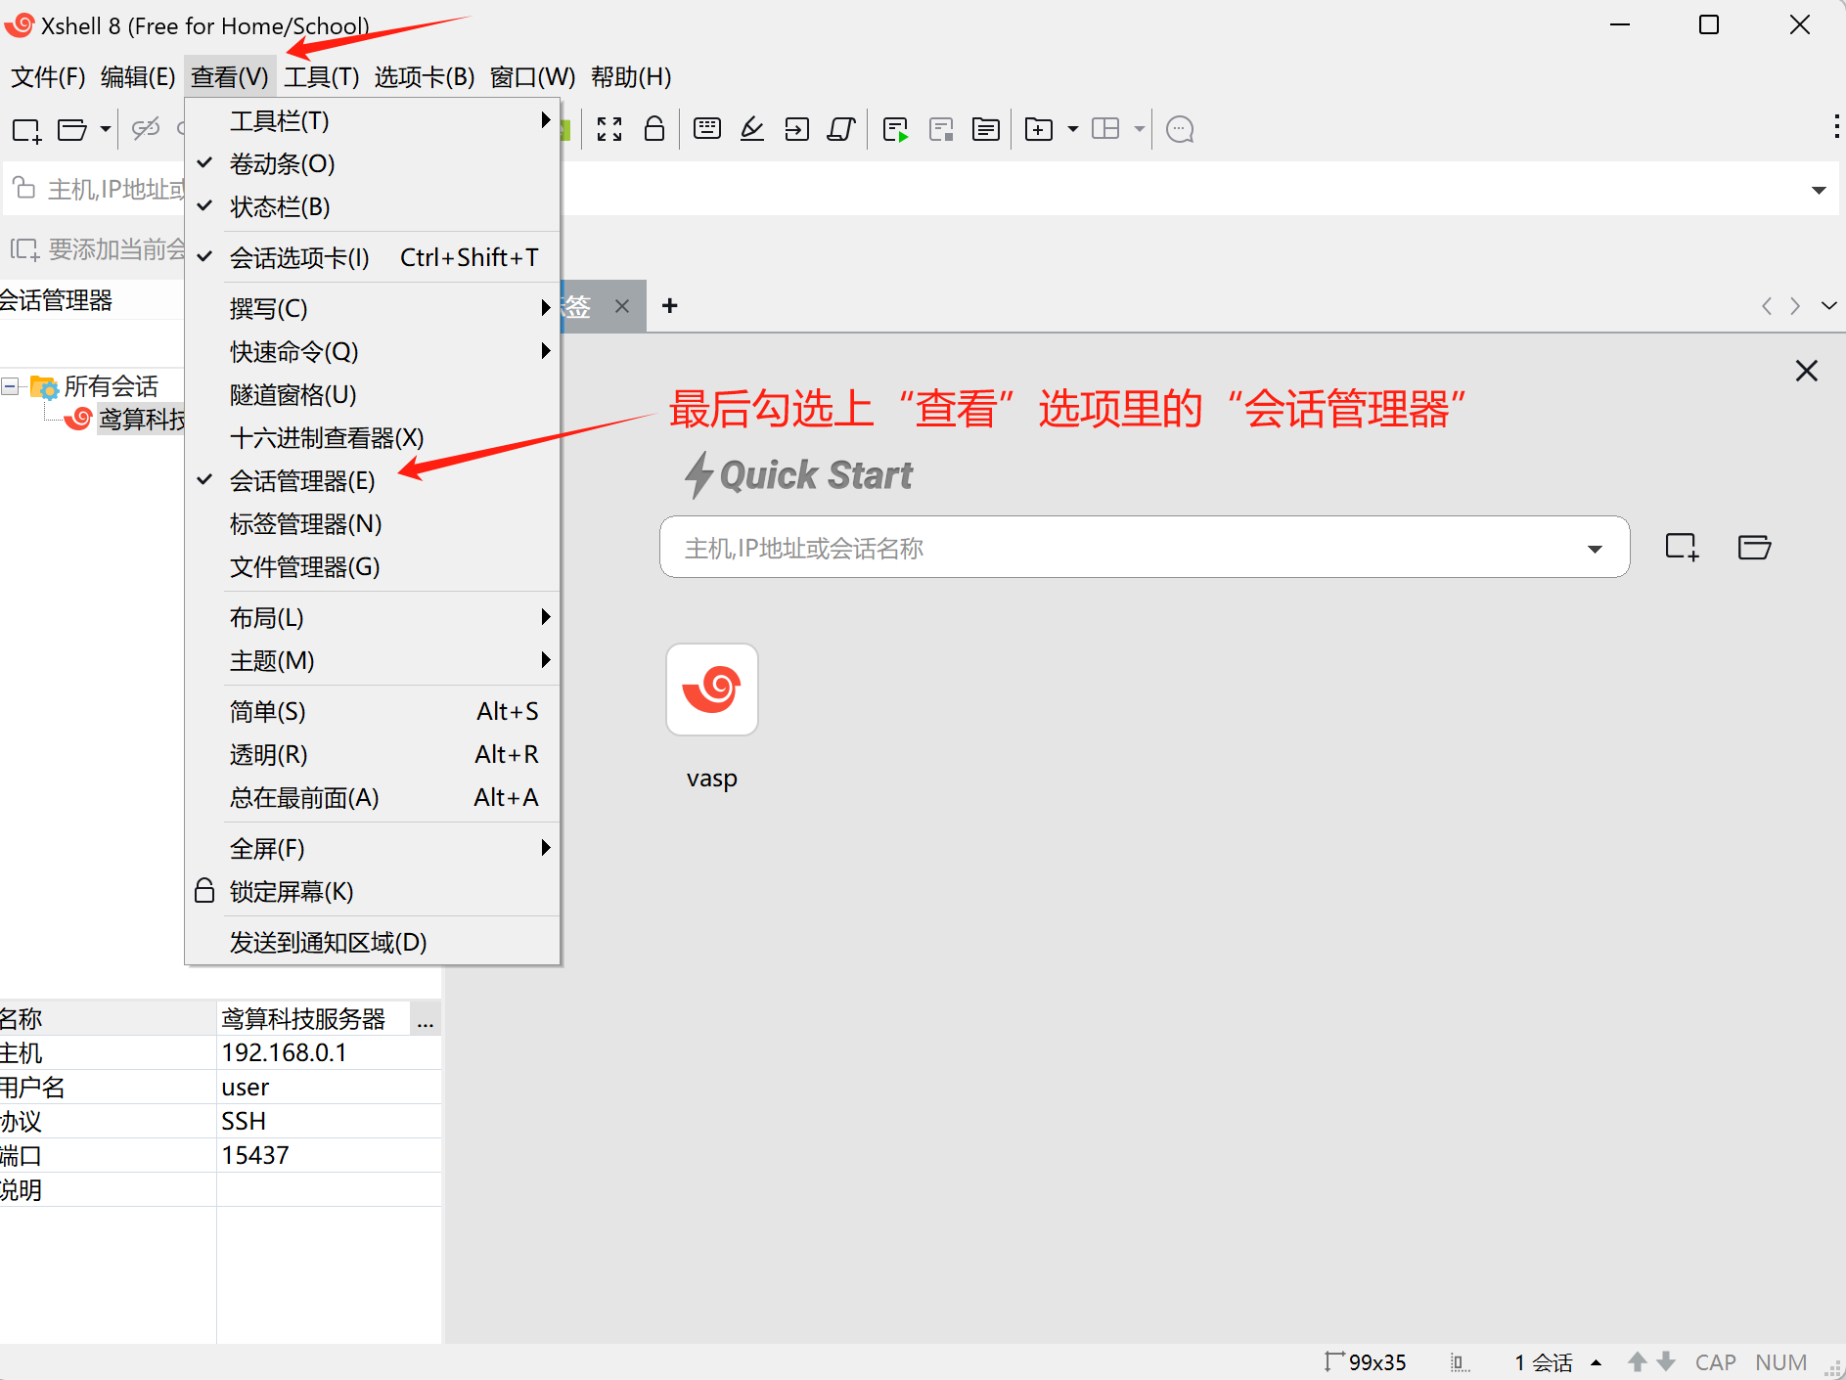
Task: Click the keyboard icon in the toolbar
Action: tap(706, 129)
